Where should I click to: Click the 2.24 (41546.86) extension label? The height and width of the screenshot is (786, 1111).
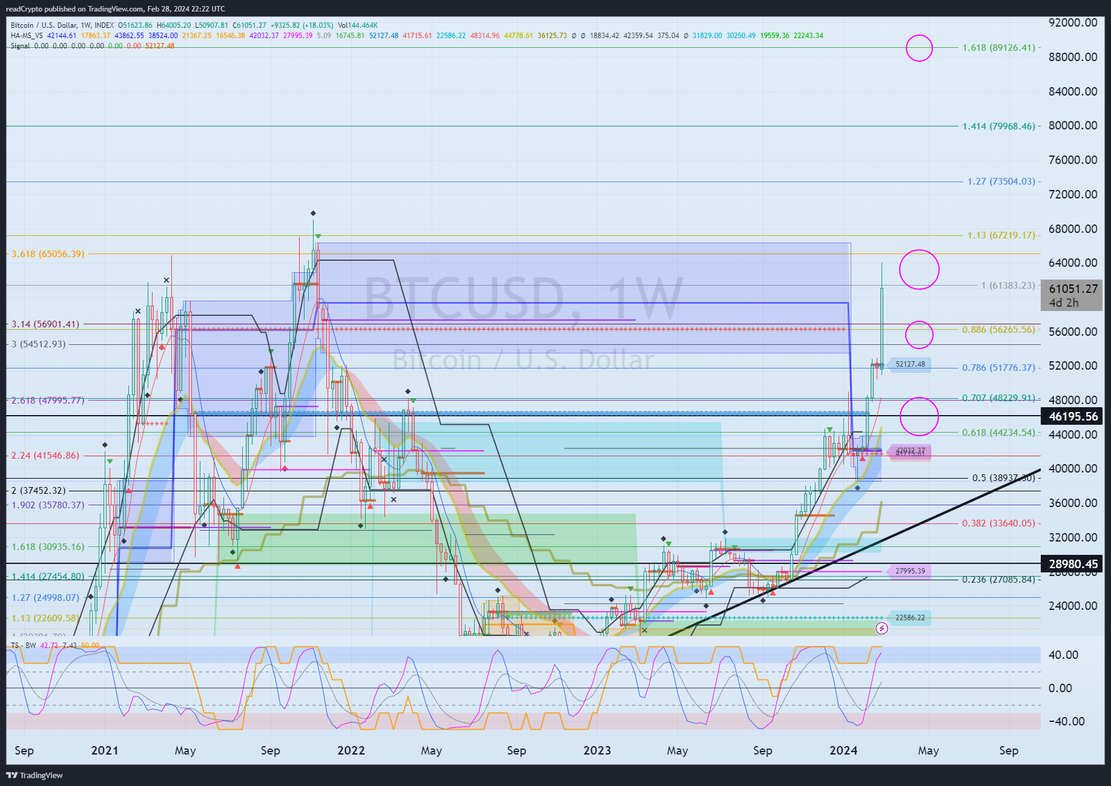[x=45, y=456]
